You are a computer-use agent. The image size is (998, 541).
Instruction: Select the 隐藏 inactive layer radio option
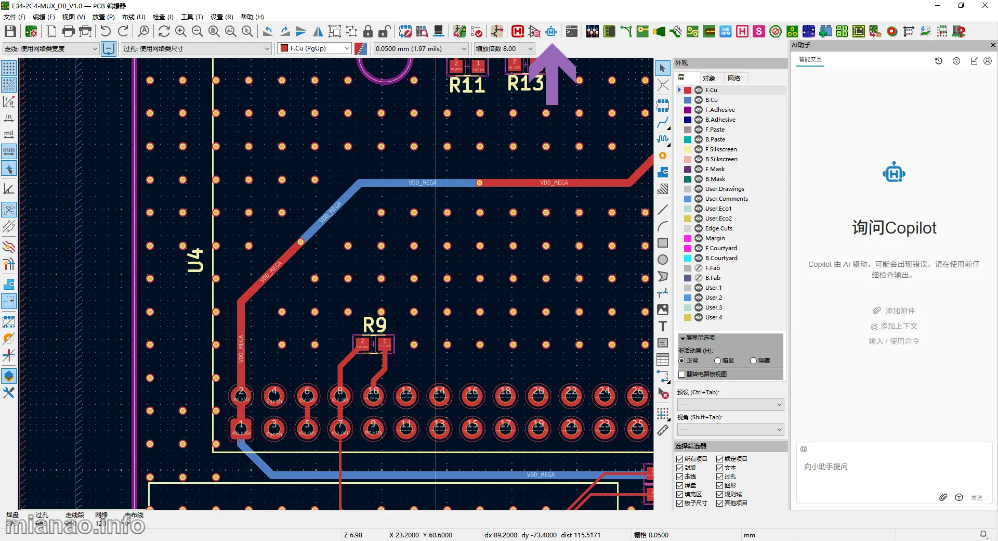pyautogui.click(x=753, y=361)
